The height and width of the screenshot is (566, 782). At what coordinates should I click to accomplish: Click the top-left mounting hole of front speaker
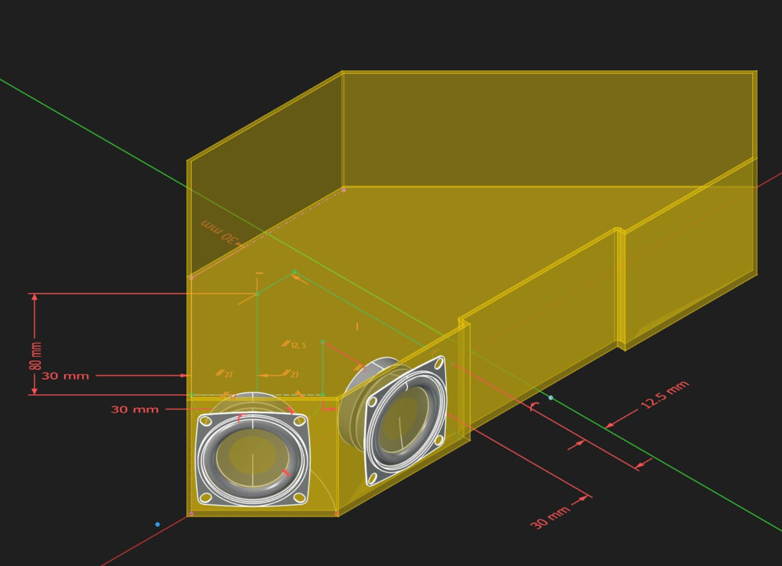pos(205,421)
